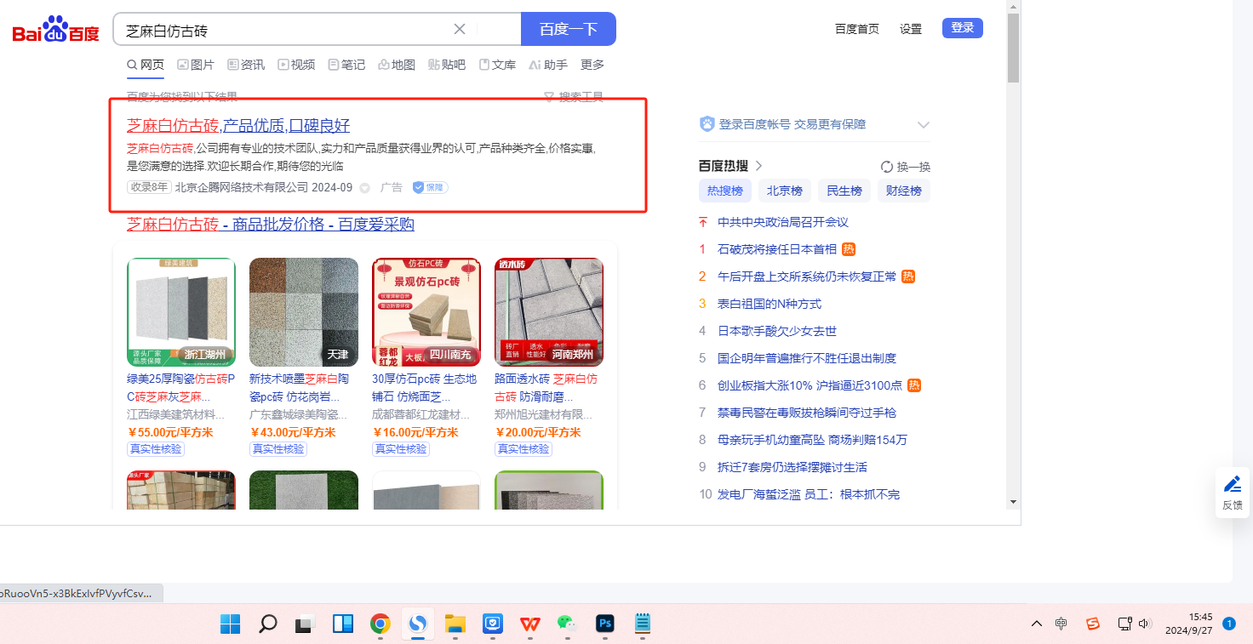Open 芝麻白仿古砖 - 商品批发价格 - 百度爱采购 link
Screen dimensions: 1253x644
tap(271, 225)
